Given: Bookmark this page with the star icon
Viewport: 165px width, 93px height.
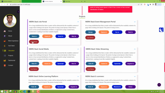Looking at the screenshot, I should pos(141,4).
